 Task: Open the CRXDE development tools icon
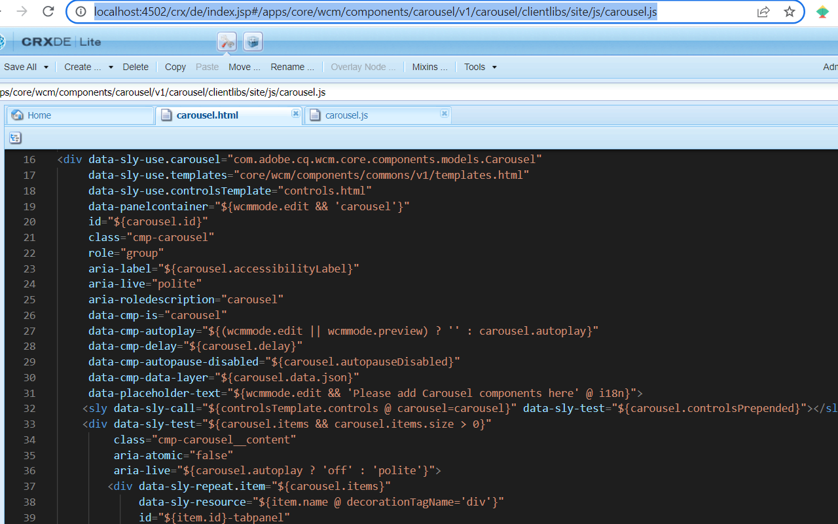227,42
